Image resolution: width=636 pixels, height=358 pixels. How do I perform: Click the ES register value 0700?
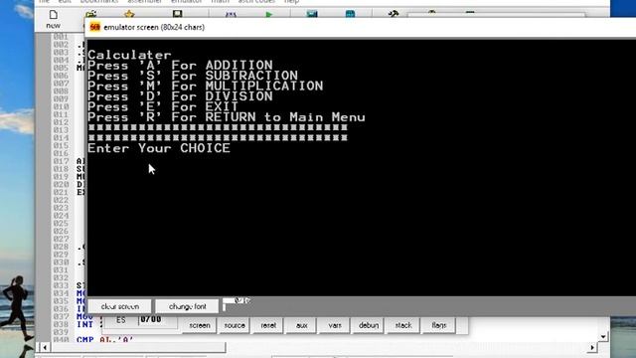(151, 320)
